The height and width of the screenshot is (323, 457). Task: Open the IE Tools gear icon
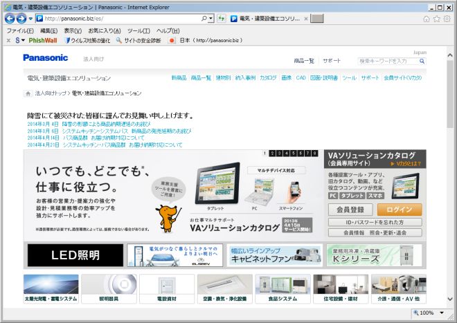coord(447,19)
